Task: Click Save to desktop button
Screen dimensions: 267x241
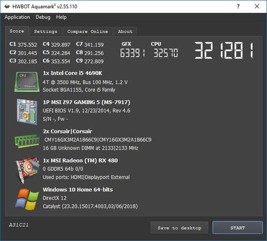Action: [x=180, y=228]
